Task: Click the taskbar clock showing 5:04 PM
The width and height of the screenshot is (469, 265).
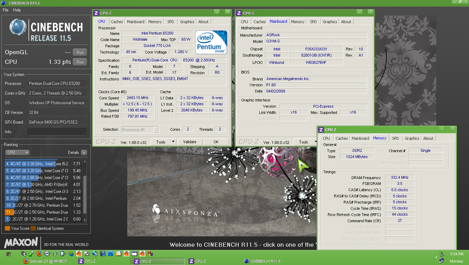Action: point(457,254)
